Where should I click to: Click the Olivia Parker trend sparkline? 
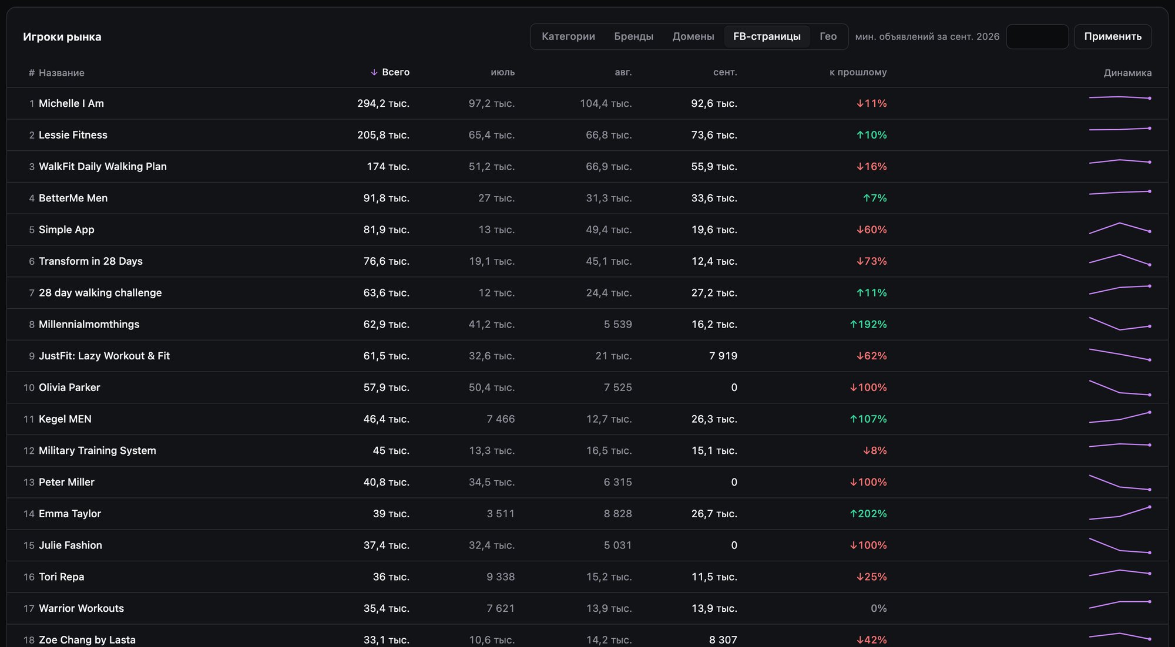tap(1120, 388)
